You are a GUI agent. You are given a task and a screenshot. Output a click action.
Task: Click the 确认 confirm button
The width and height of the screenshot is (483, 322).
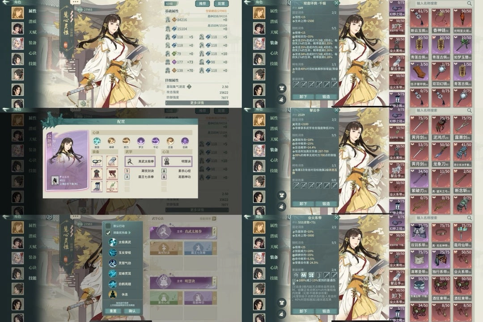click(x=132, y=311)
